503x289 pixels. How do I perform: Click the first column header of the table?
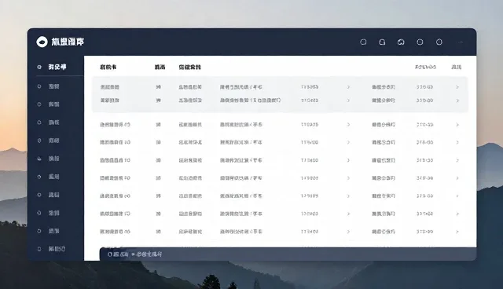pos(108,68)
